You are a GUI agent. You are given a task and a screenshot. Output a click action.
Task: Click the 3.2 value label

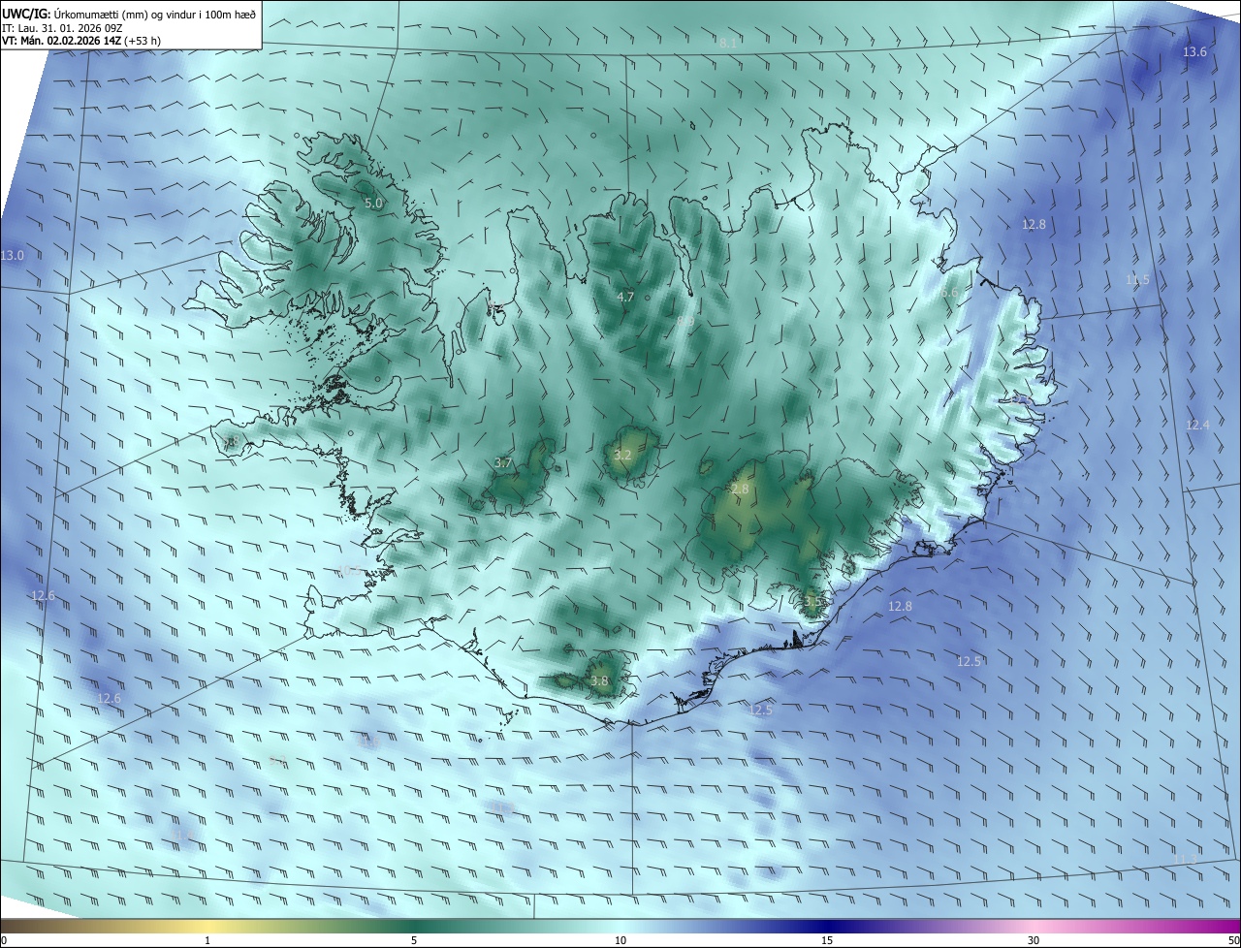[x=622, y=455]
